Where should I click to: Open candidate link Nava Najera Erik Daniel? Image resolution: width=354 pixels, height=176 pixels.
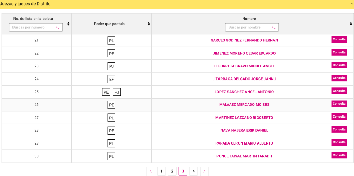click(244, 131)
